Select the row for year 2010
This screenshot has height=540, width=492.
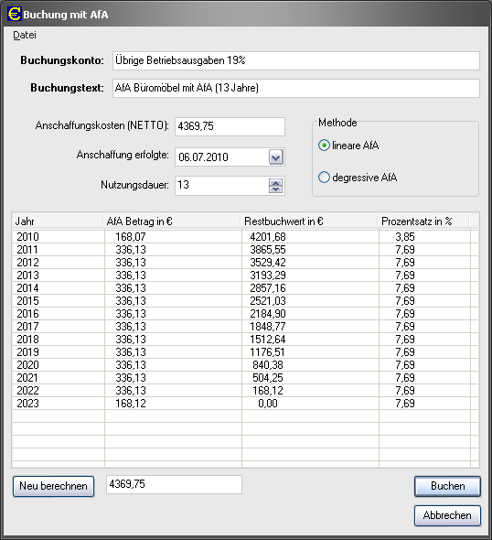[245, 237]
